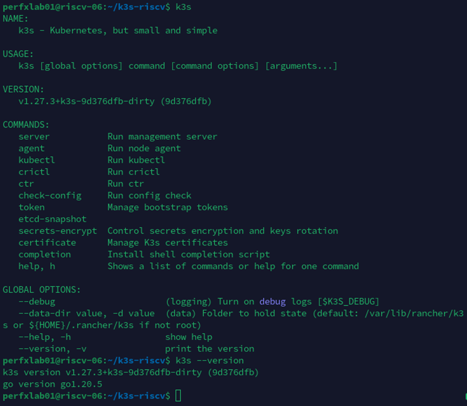This screenshot has width=467, height=406.
Task: Click the "token" command name
Action: [x=31, y=207]
